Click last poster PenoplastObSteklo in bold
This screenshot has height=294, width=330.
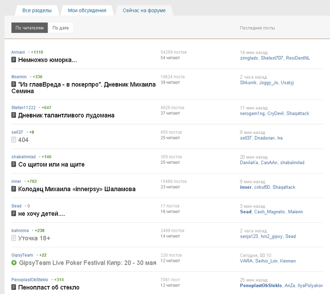[x=261, y=286]
